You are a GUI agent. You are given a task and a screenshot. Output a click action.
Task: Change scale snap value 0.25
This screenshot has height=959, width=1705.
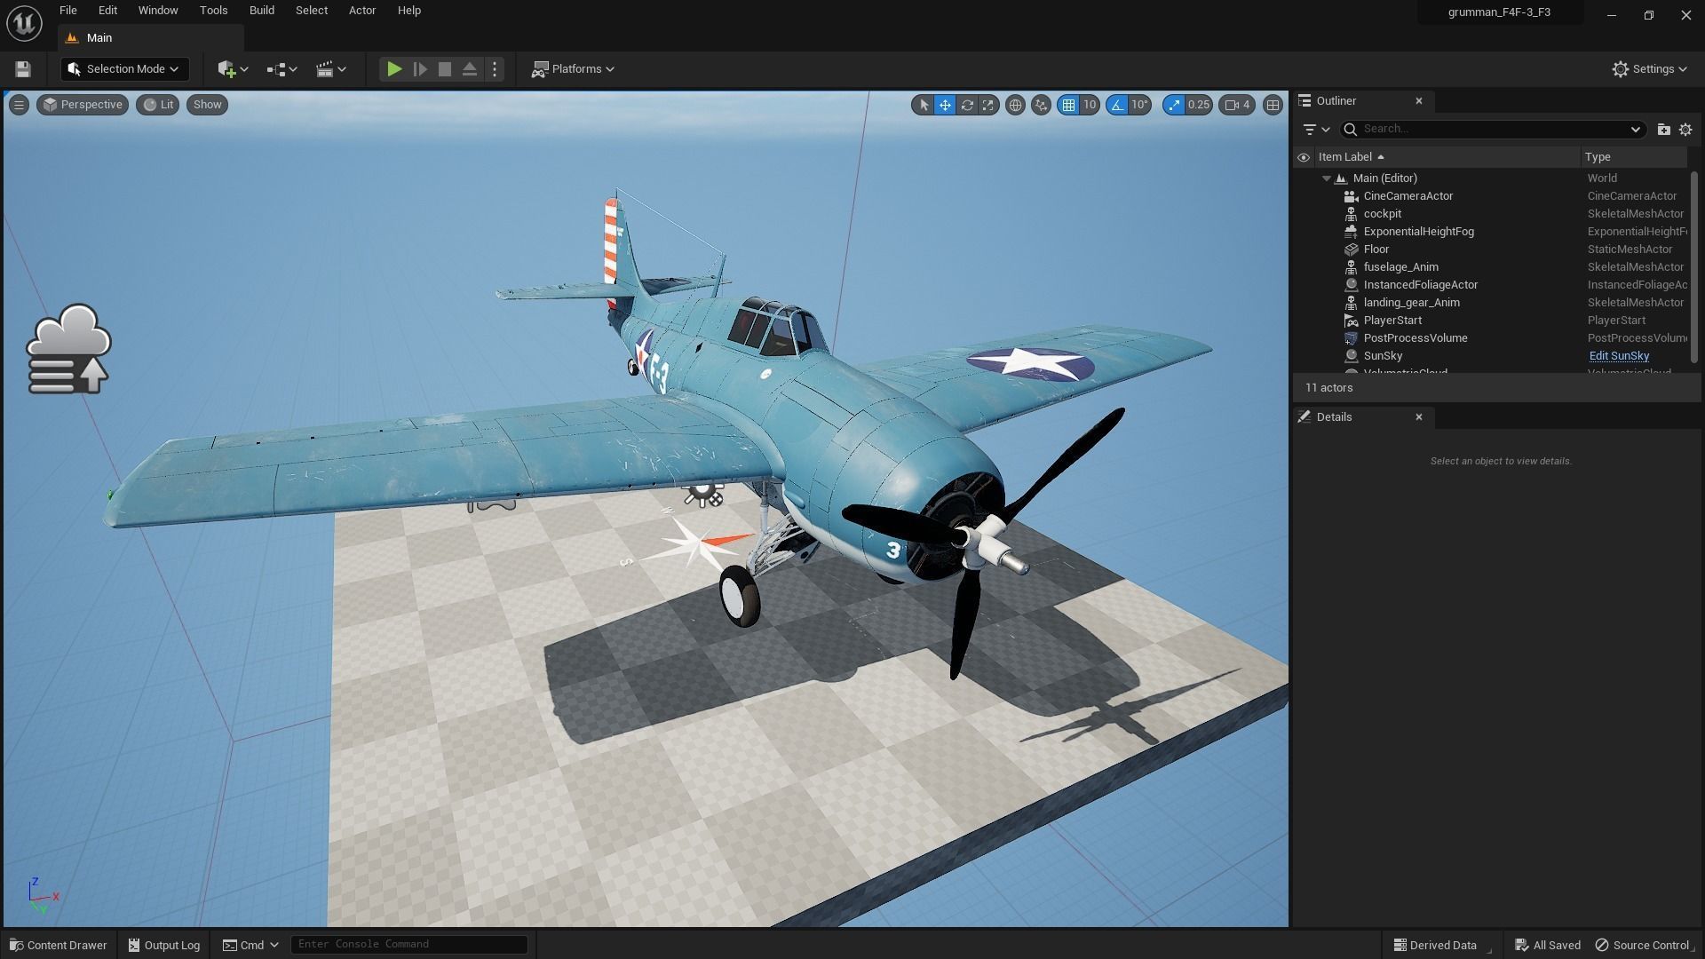tap(1199, 105)
